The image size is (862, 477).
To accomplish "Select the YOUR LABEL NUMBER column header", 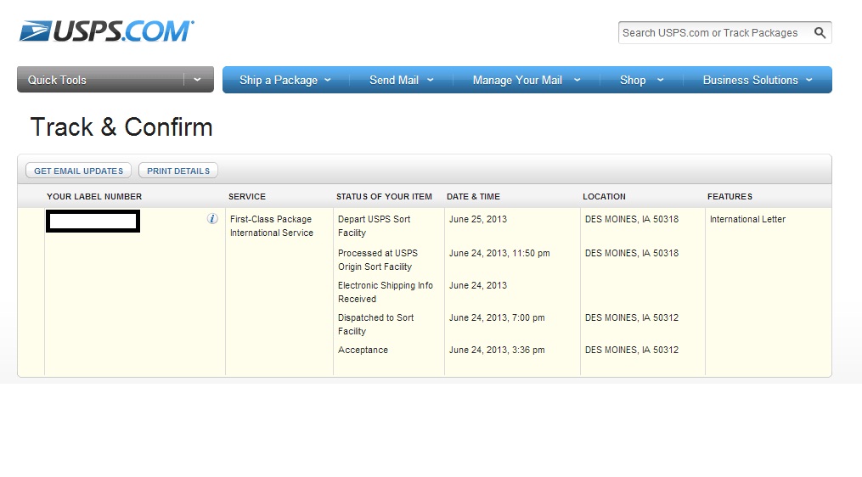I will pos(94,197).
